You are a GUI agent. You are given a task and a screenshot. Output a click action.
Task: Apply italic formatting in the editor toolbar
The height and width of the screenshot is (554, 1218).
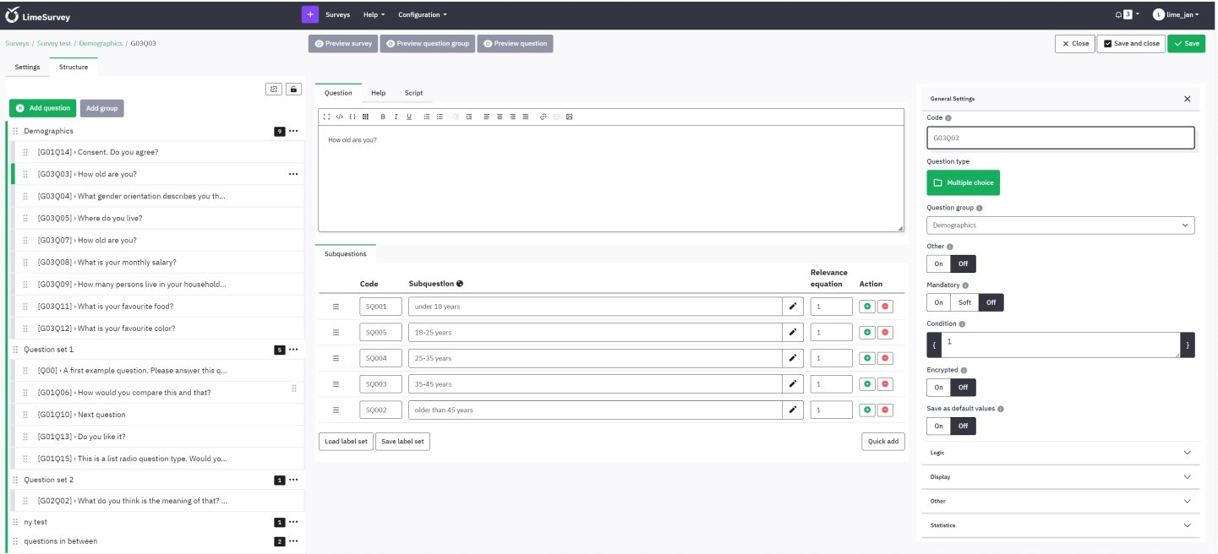[x=396, y=117]
